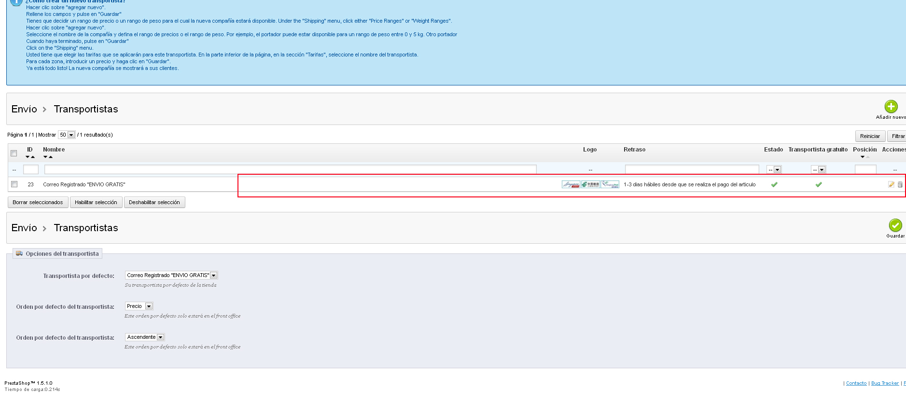Sort ID column descending with down arrow
The width and height of the screenshot is (906, 404).
click(x=28, y=157)
